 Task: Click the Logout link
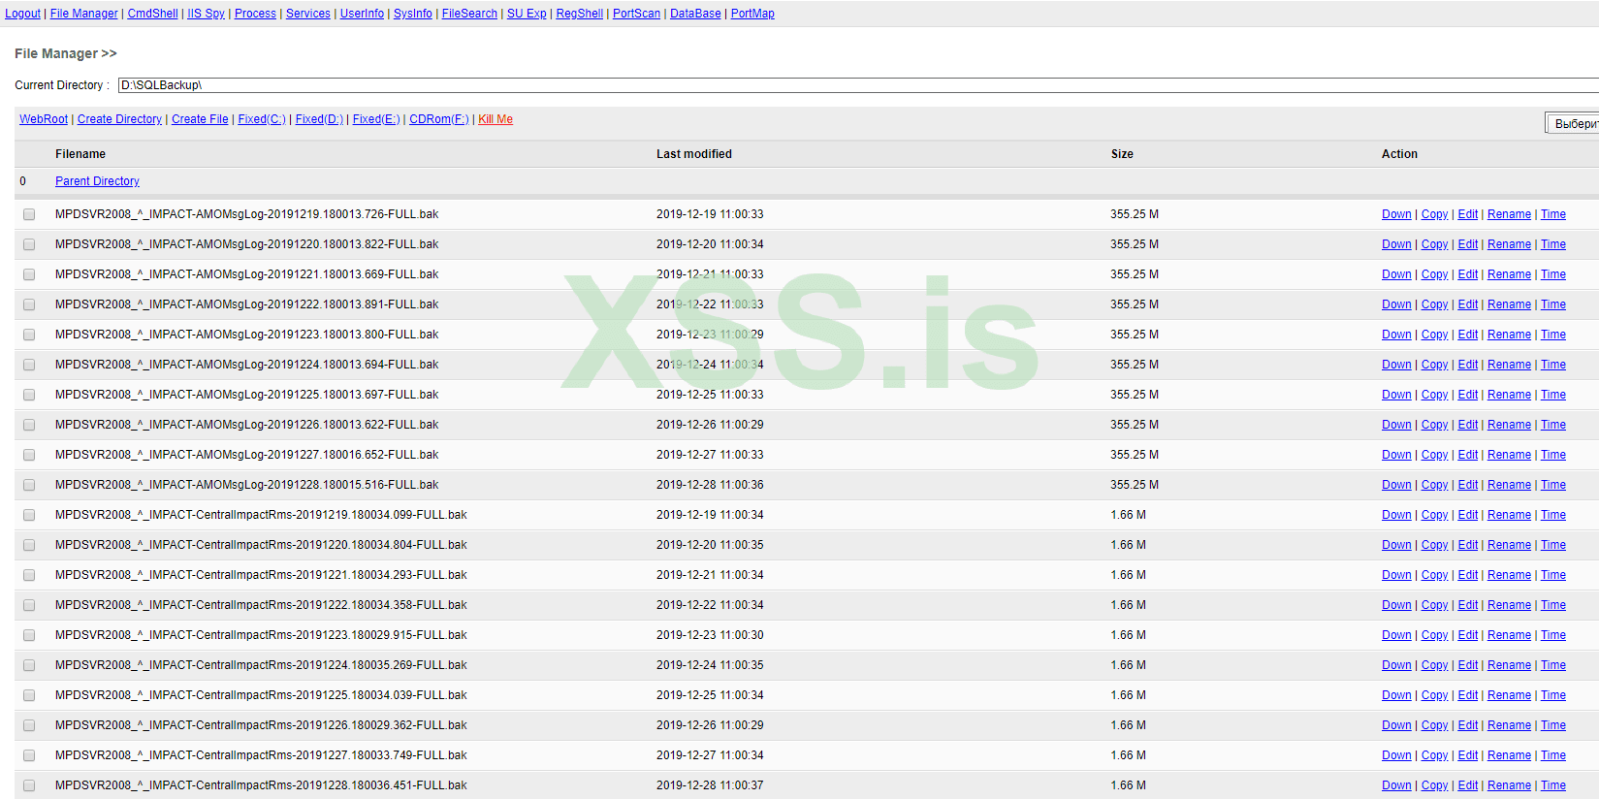click(22, 14)
